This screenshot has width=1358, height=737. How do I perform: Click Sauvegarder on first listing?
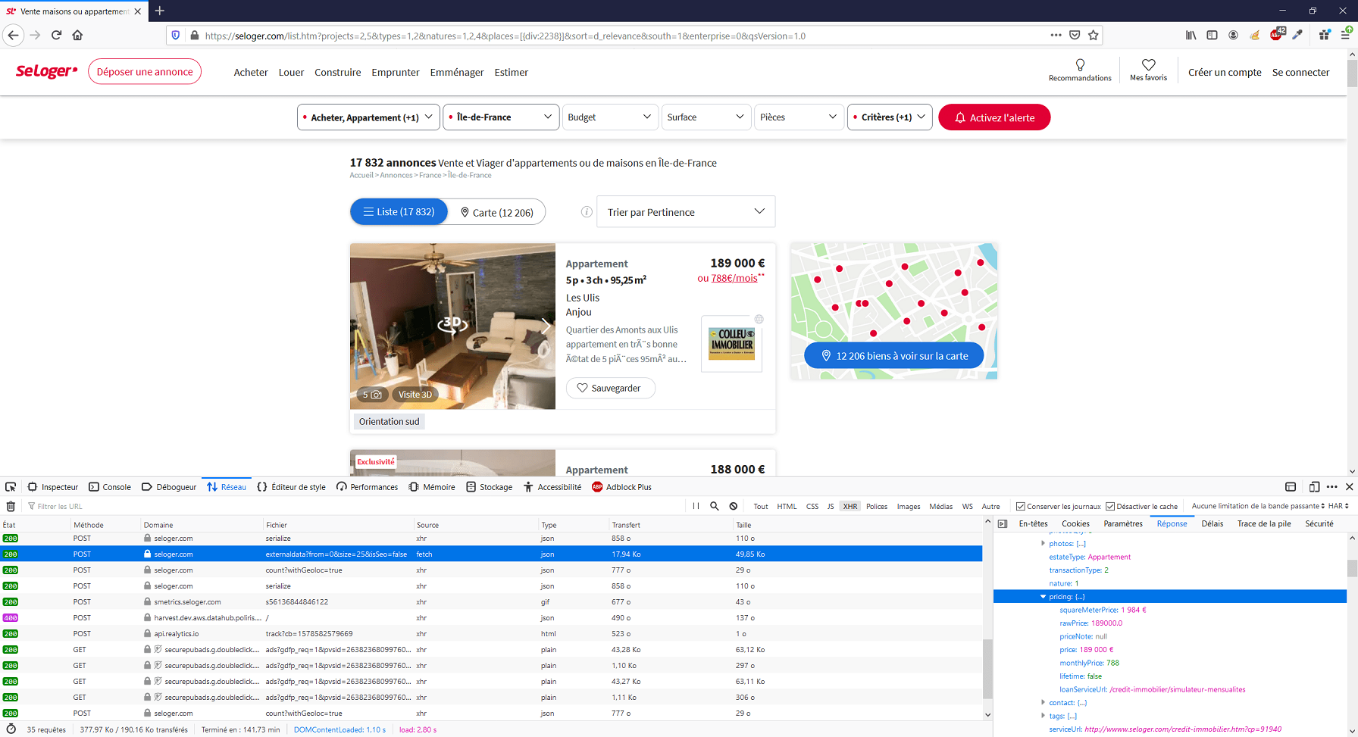coord(611,388)
